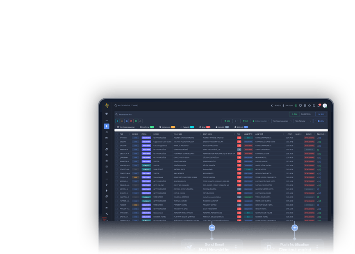
Task: Check the select-all checkbox in table header
Action: (x=116, y=134)
